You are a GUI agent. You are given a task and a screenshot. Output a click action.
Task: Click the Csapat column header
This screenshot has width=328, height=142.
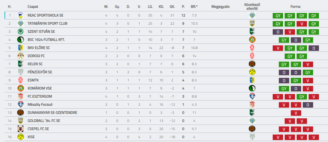[33, 7]
